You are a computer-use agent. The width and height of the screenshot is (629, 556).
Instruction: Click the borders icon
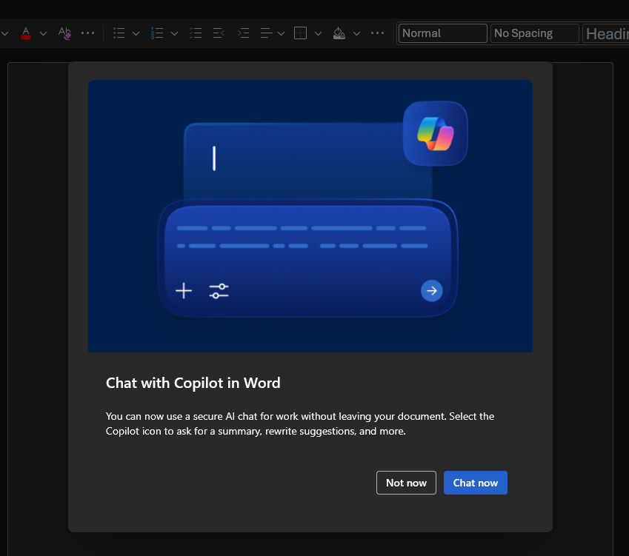coord(300,33)
